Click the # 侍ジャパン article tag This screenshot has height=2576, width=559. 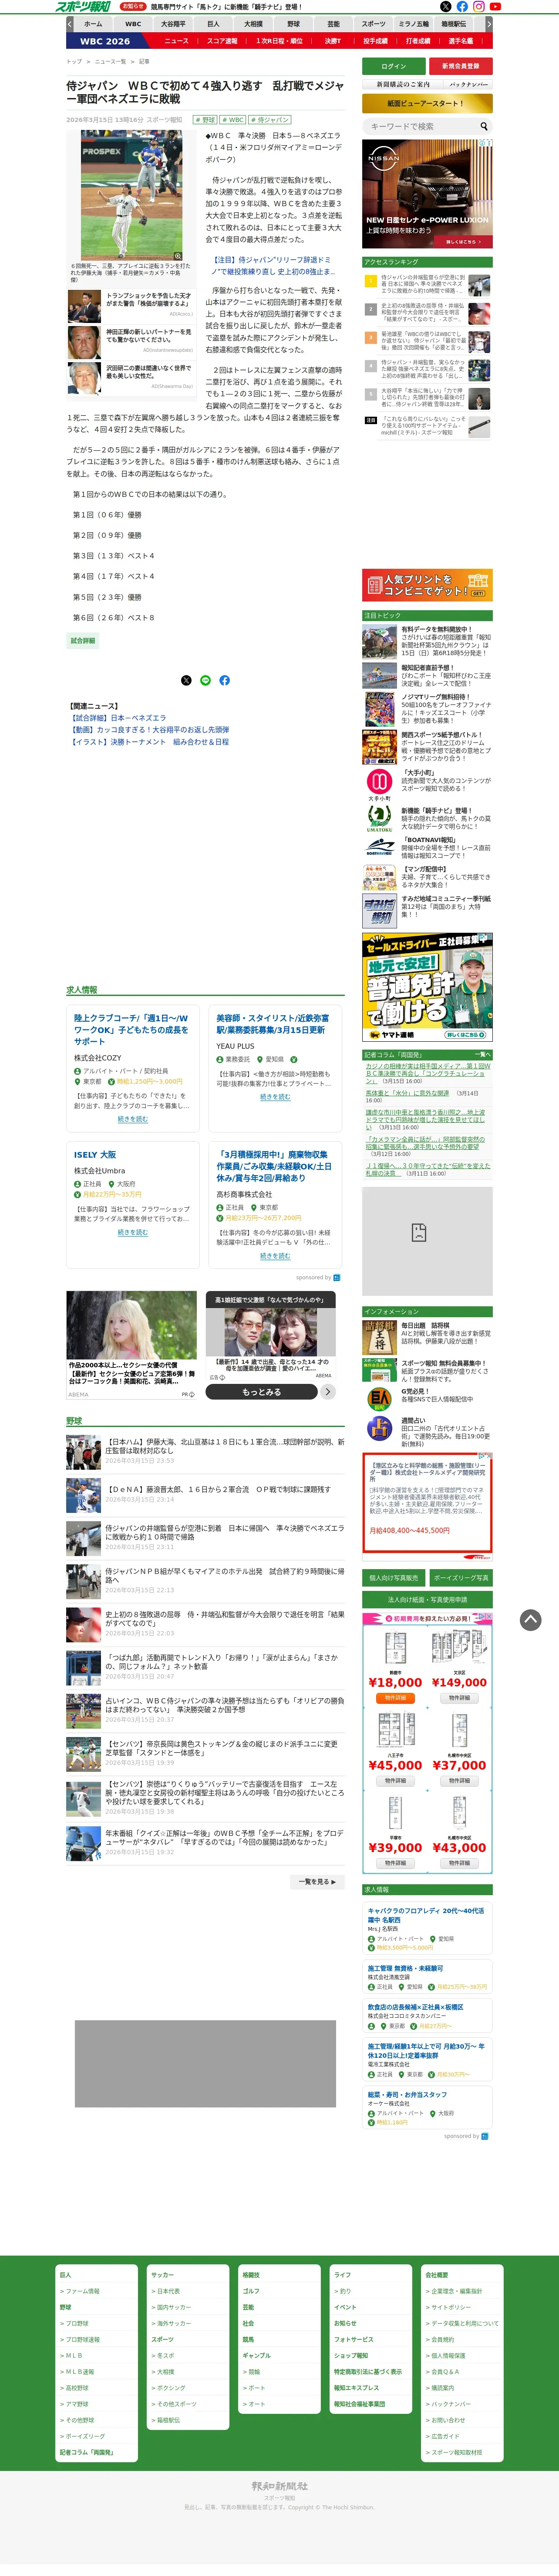(x=269, y=119)
